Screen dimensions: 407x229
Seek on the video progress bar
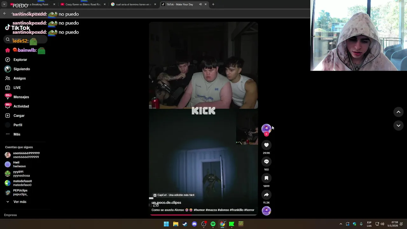point(203,215)
